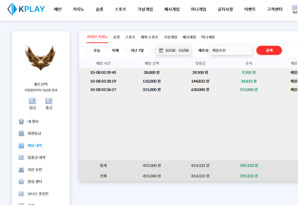Click the 입금 deposit wallet icon in sidebar
The image size is (298, 205).
coord(32,101)
